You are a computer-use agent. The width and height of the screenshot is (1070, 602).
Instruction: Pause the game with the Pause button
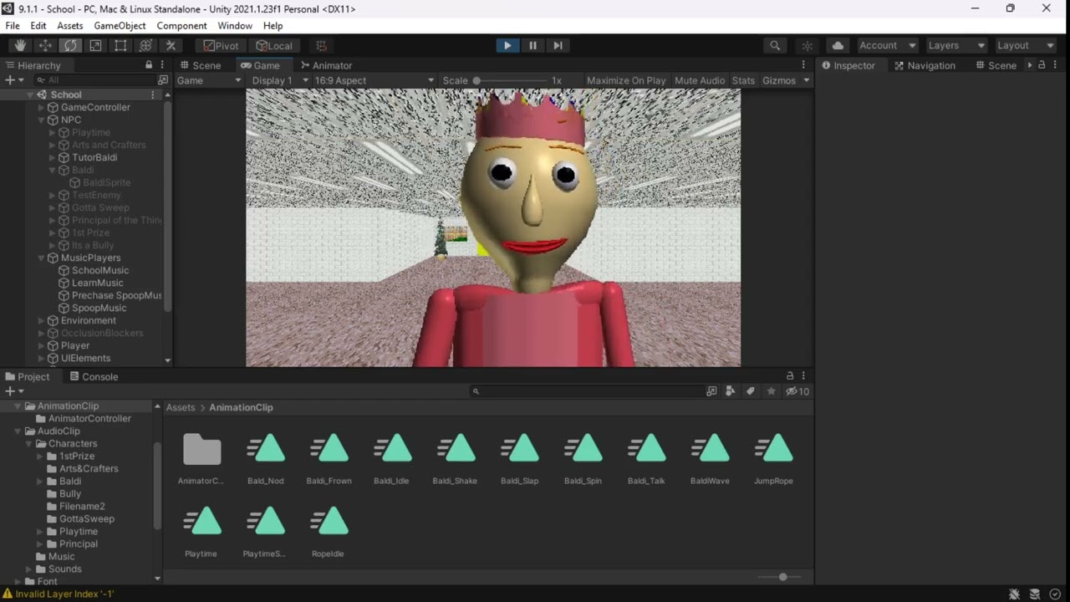pos(532,46)
